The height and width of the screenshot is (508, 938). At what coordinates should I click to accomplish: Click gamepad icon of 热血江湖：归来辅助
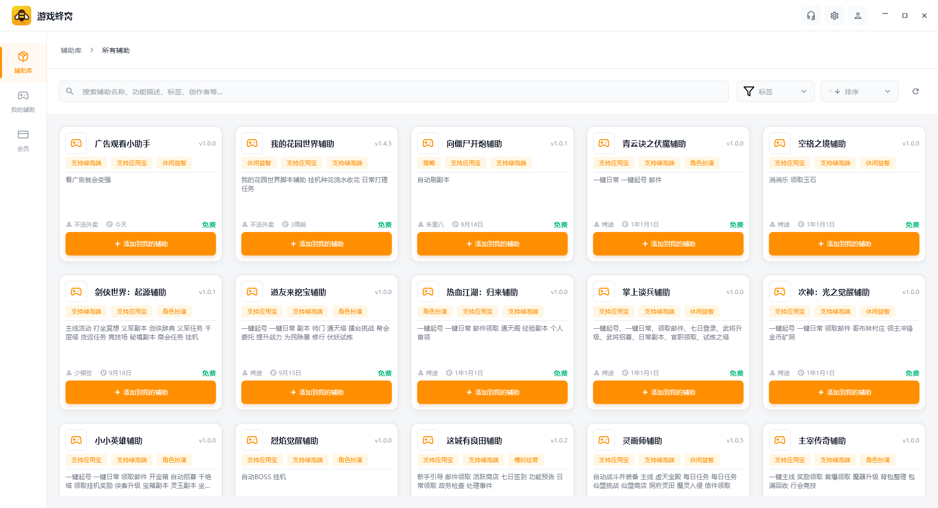pyautogui.click(x=428, y=292)
